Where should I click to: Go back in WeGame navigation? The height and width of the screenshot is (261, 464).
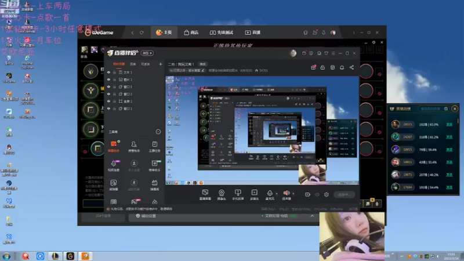click(x=133, y=32)
